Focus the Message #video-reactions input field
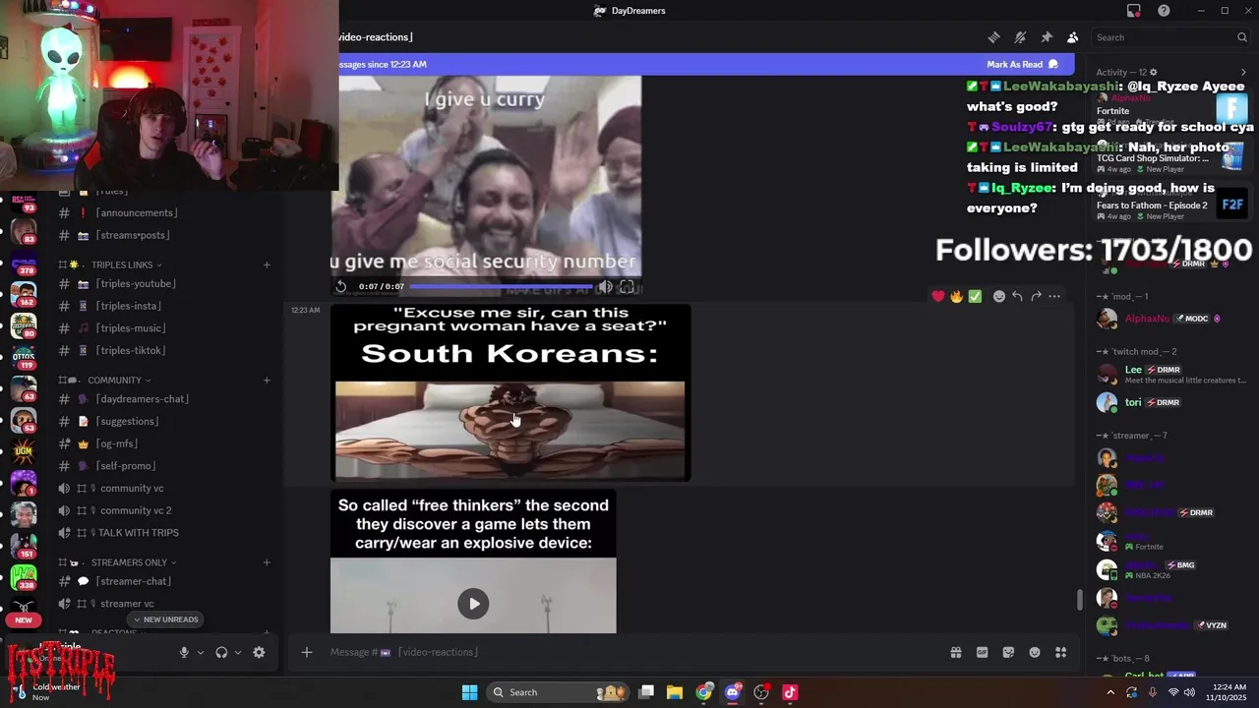1259x708 pixels. pos(629,652)
